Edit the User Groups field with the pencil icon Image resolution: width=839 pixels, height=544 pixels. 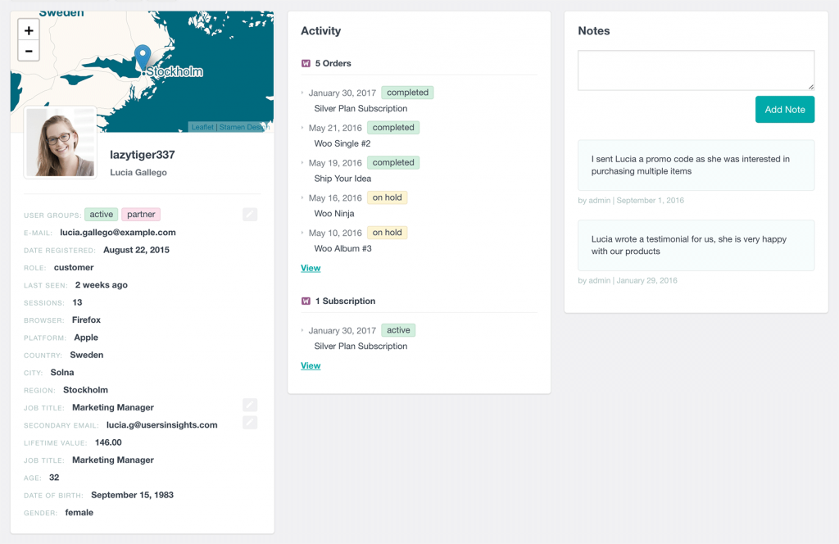click(249, 214)
